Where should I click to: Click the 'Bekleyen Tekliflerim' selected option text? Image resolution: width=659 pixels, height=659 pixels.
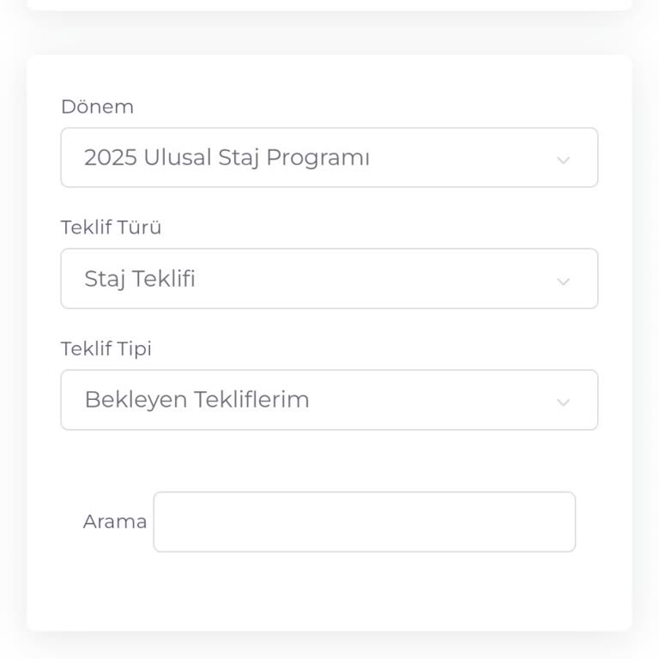(x=196, y=400)
